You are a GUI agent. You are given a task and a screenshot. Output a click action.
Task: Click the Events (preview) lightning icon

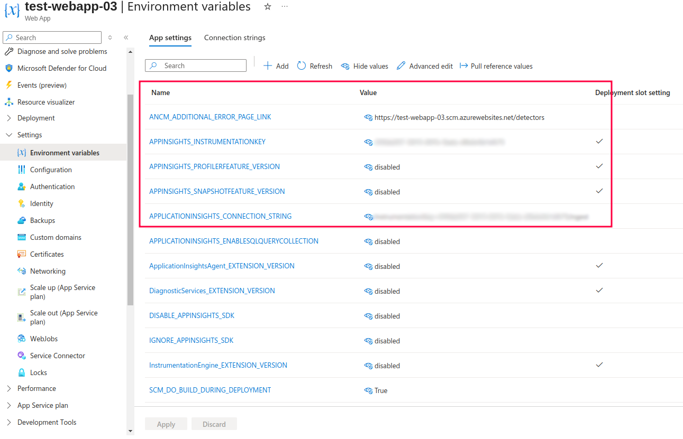8,85
